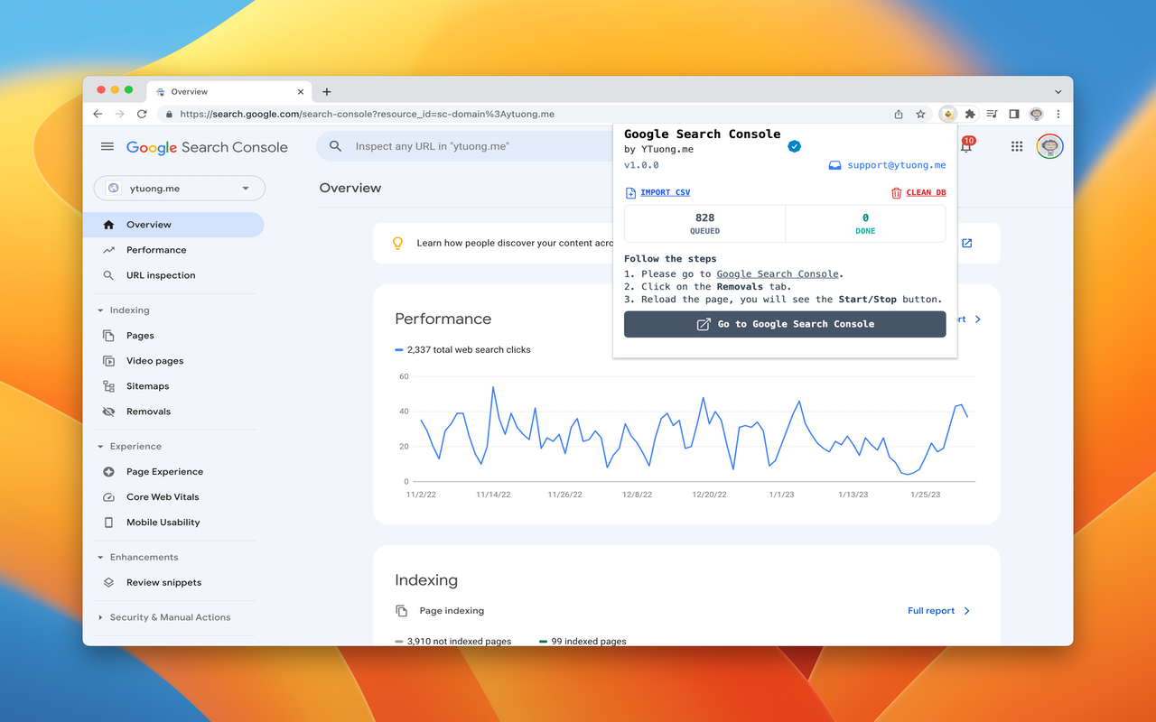Viewport: 1156px width, 722px height.
Task: Open Video pages report
Action: pyautogui.click(x=173, y=361)
